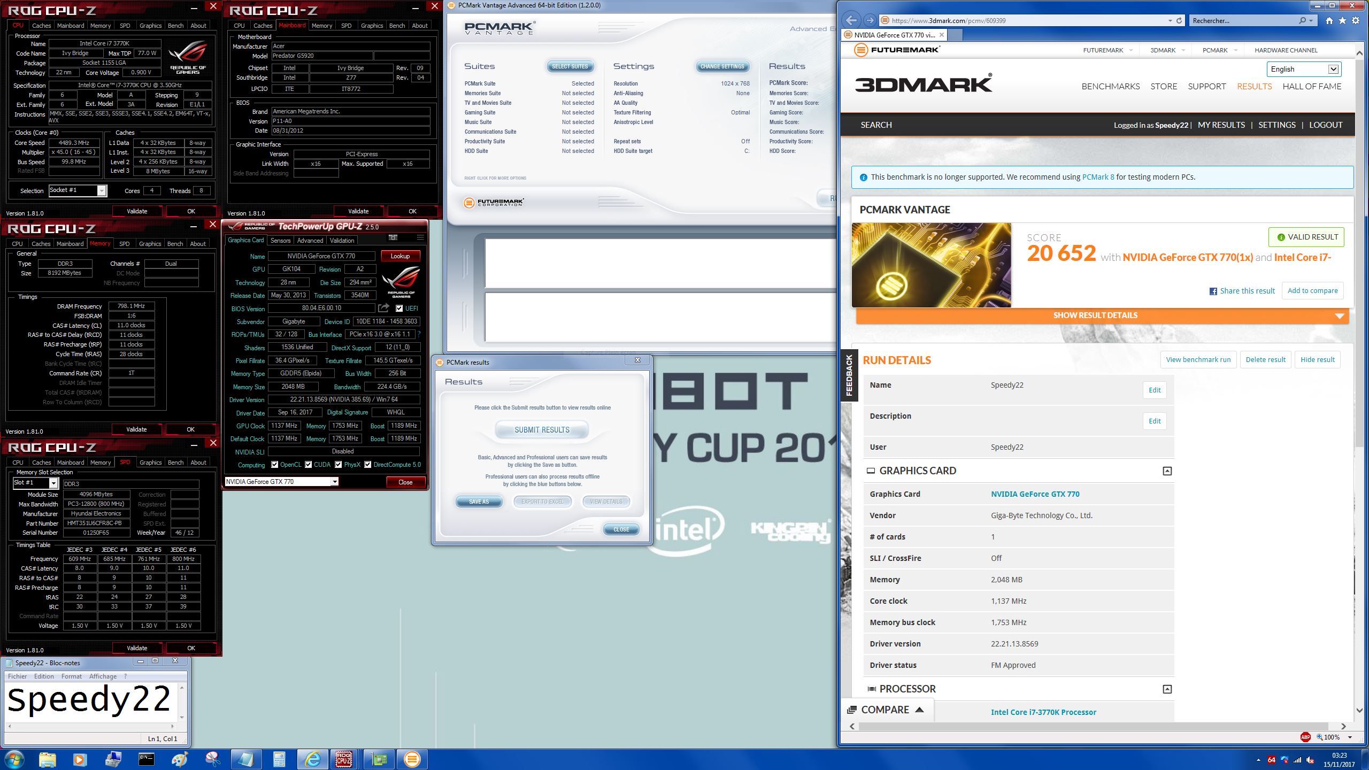The width and height of the screenshot is (1369, 770).
Task: Toggle the CUDA checkbox
Action: pyautogui.click(x=308, y=465)
